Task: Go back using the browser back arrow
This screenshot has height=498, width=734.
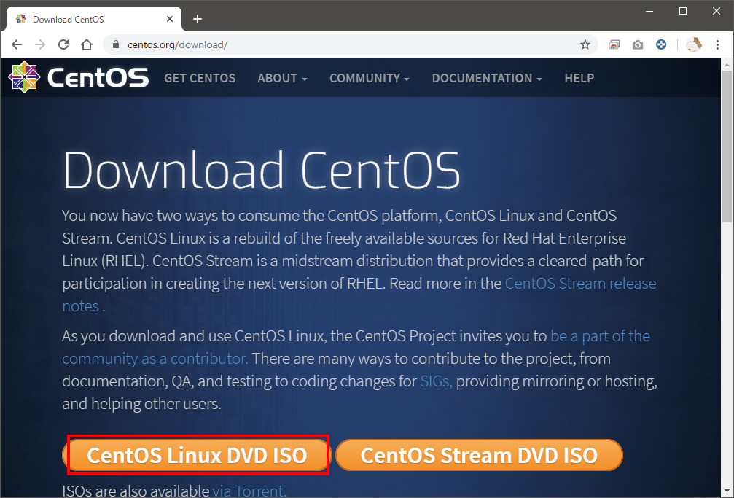Action: [17, 44]
